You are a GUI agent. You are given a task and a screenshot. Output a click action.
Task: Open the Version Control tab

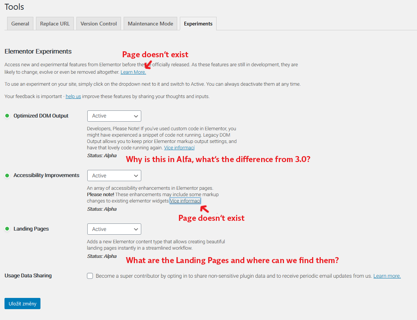(98, 23)
